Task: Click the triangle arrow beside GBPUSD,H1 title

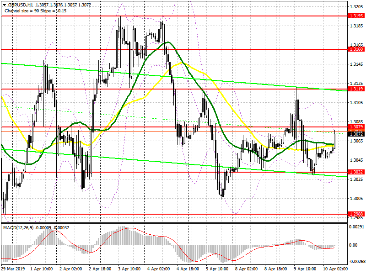Action: (x=4, y=5)
